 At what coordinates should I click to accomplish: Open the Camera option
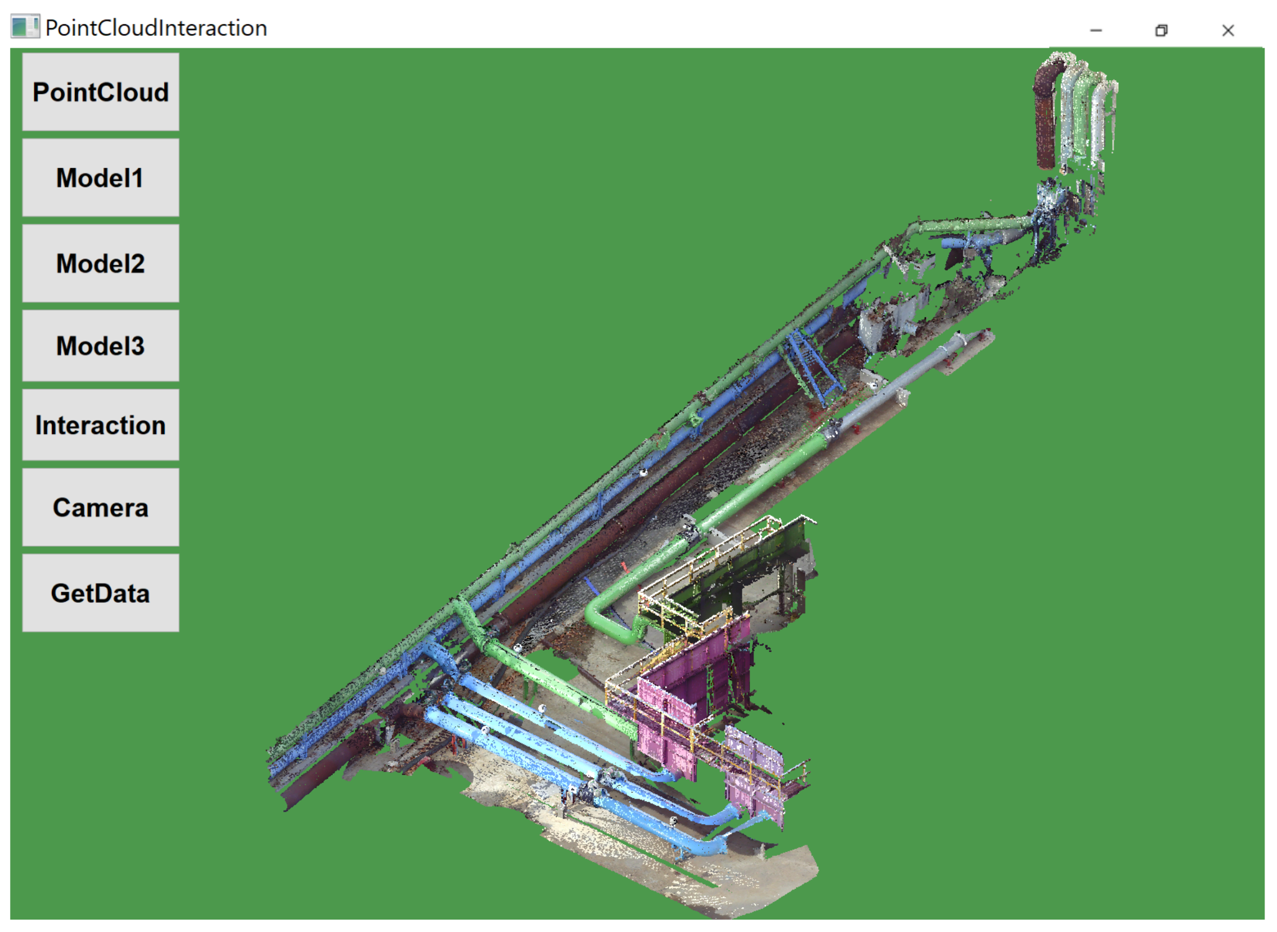100,507
